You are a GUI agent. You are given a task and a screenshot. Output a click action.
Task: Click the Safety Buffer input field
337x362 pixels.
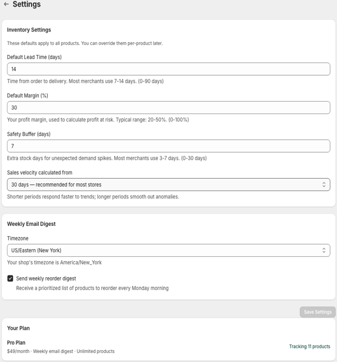[169, 146]
